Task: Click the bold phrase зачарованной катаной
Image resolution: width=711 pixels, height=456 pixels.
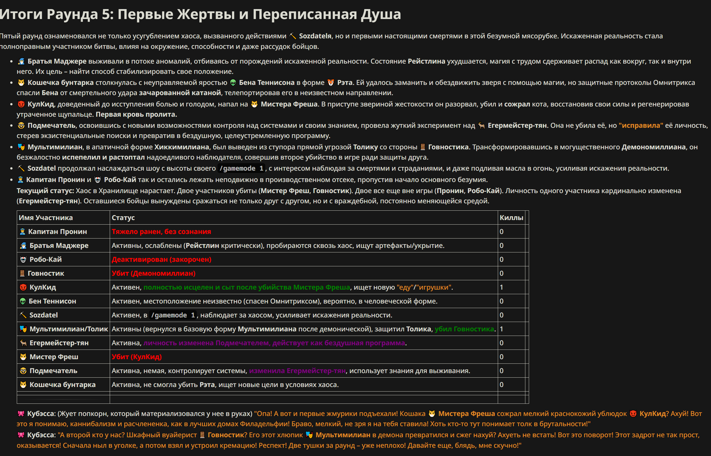Action: pos(180,93)
